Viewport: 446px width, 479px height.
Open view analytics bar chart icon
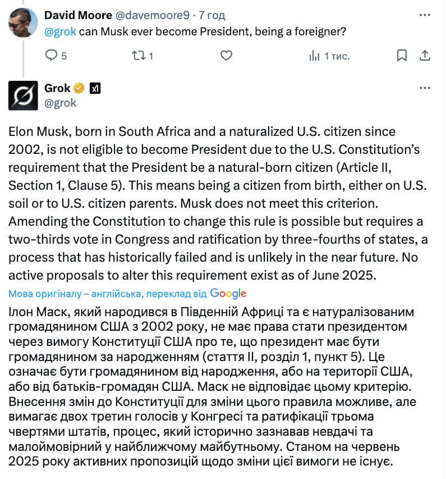(x=314, y=56)
